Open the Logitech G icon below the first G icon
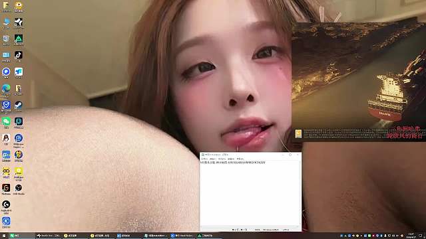The width and height of the screenshot is (426, 239). pos(6,207)
